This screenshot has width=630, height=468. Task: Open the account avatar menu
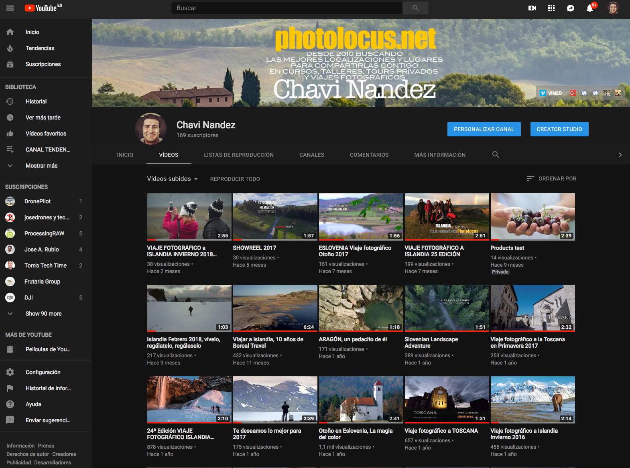pos(613,8)
